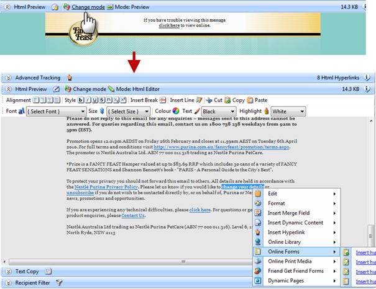The image size is (376, 289).
Task: Toggle underline style 'u' button
Action: pyautogui.click(x=95, y=100)
